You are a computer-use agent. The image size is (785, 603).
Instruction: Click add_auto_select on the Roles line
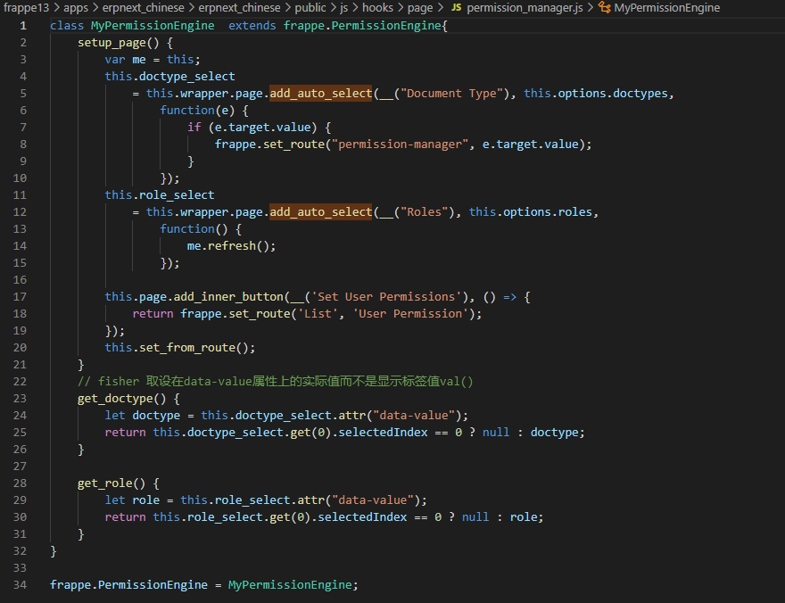pyautogui.click(x=321, y=212)
